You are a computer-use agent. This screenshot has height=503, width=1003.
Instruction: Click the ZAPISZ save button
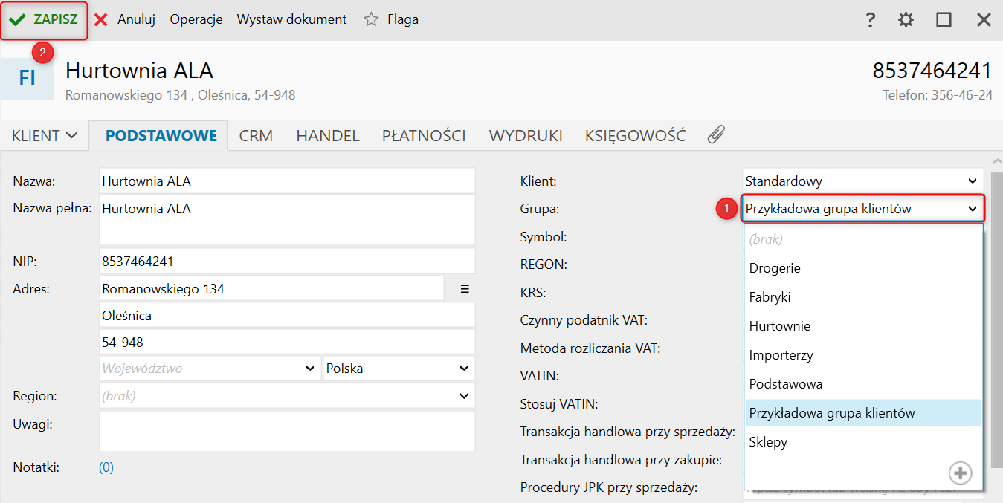pyautogui.click(x=43, y=20)
